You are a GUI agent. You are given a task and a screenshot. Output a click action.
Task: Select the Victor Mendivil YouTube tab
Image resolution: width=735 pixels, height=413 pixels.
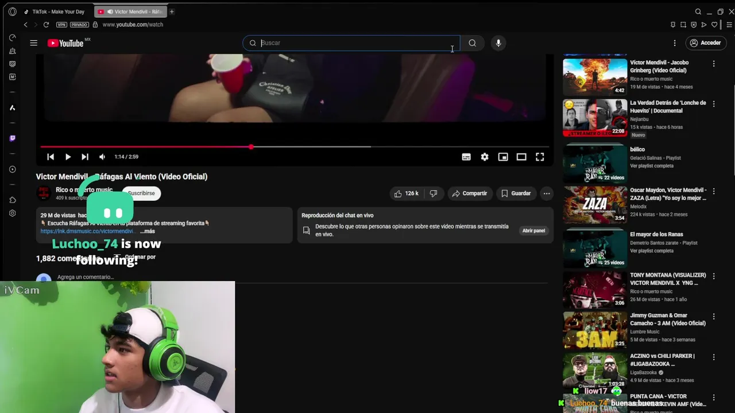[x=130, y=11]
